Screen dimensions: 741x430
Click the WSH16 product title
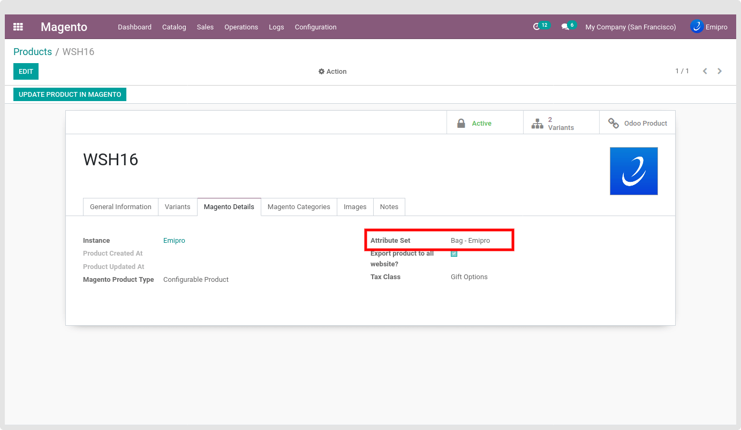pyautogui.click(x=111, y=159)
